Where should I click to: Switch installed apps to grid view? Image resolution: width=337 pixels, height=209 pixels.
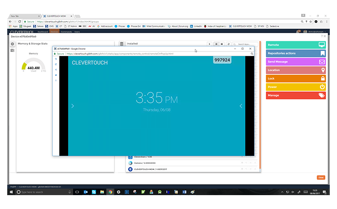point(222,44)
